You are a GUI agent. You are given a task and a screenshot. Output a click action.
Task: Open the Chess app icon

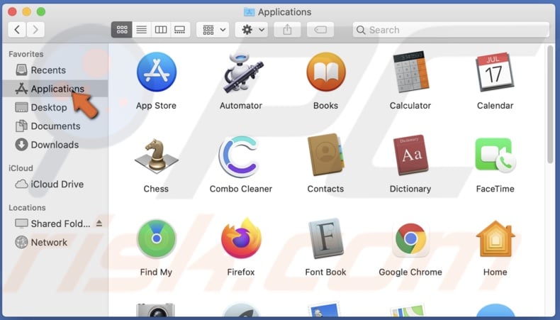pos(156,156)
